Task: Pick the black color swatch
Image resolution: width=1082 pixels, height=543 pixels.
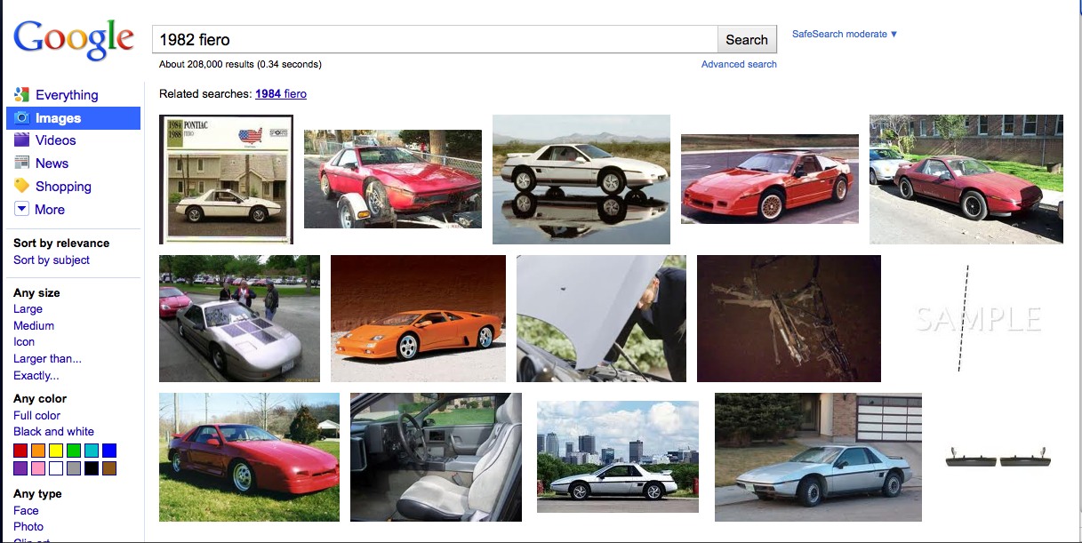Action: (92, 468)
